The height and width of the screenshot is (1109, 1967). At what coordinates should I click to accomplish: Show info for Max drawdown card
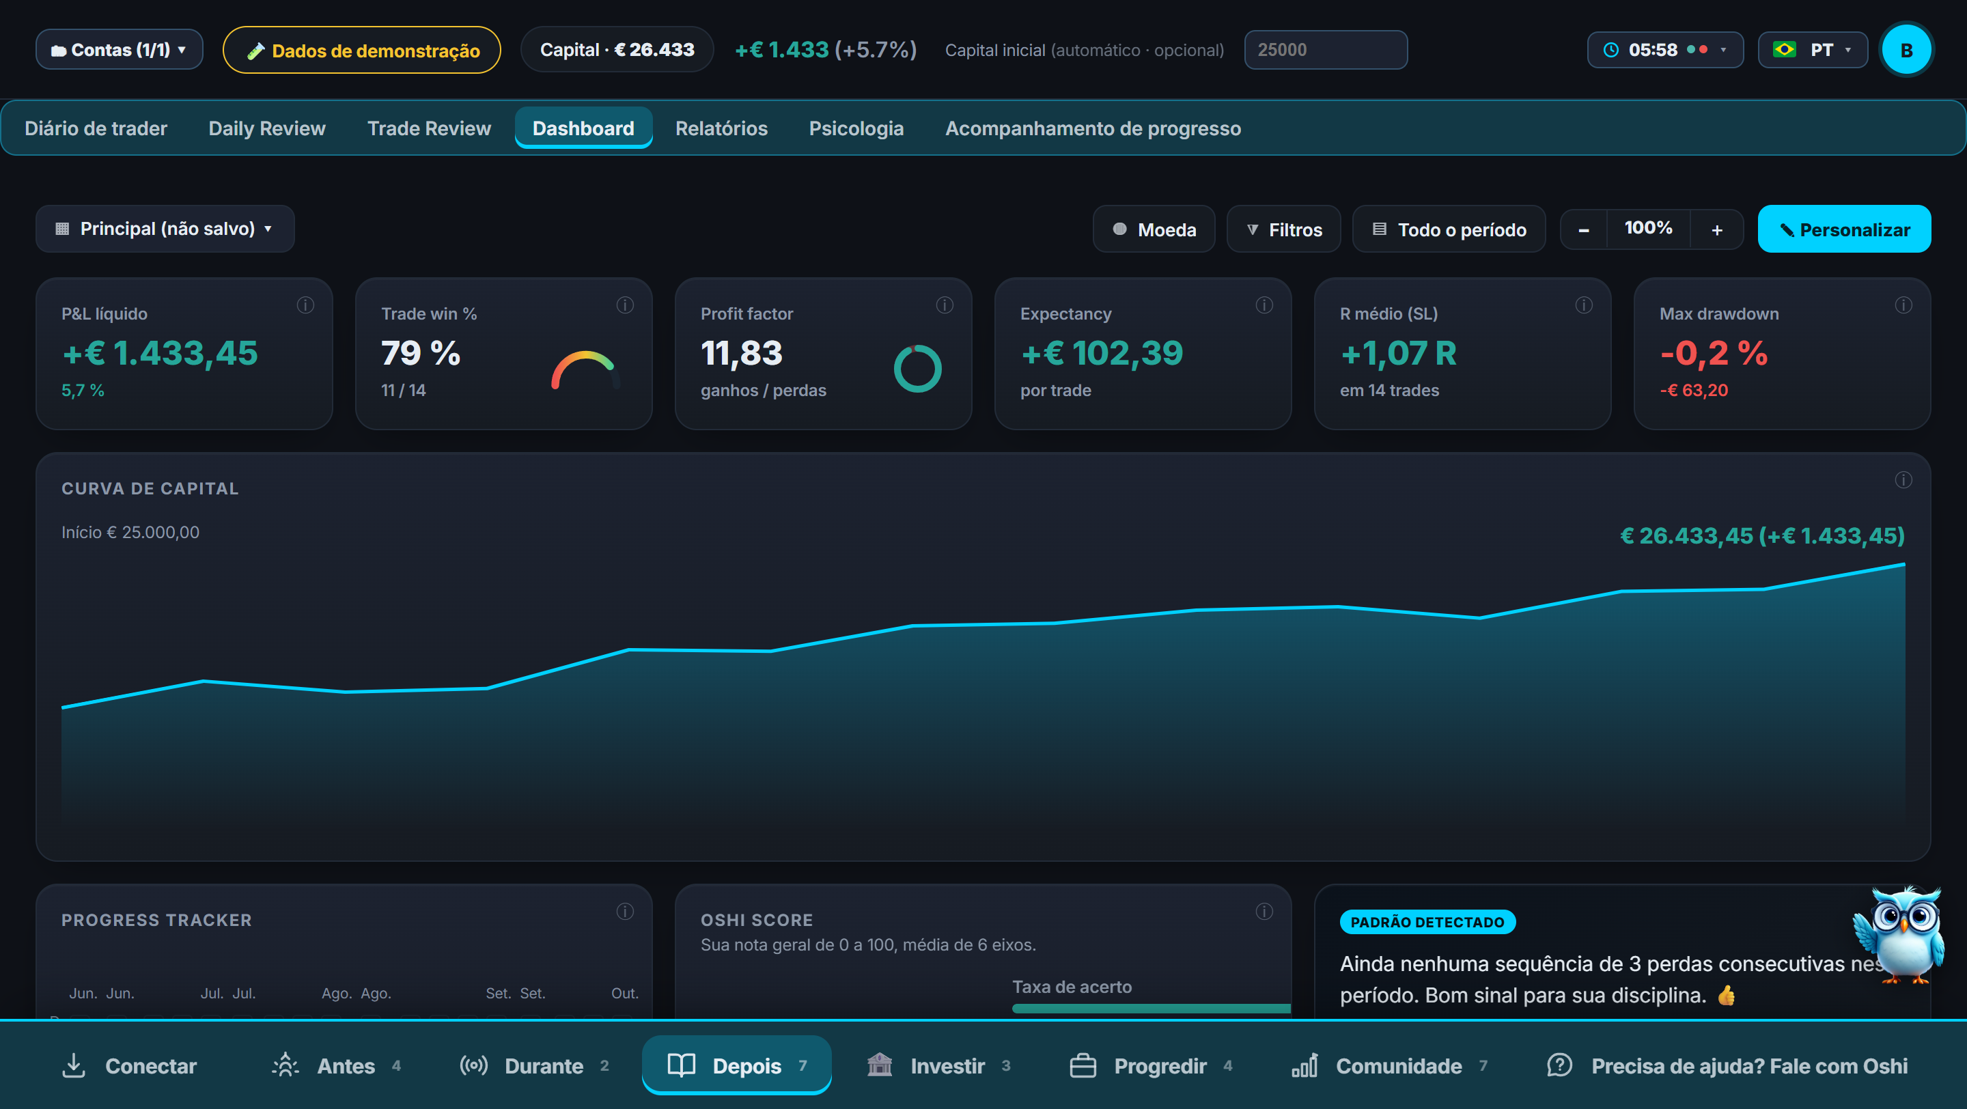tap(1903, 305)
